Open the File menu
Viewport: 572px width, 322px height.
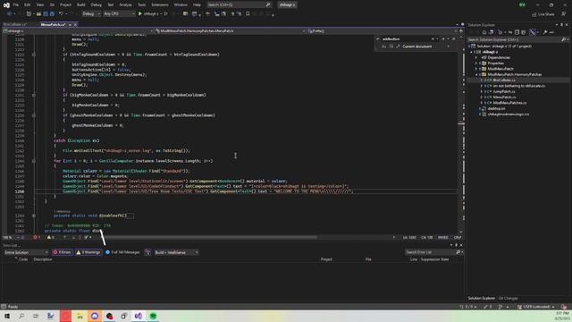pos(16,4)
